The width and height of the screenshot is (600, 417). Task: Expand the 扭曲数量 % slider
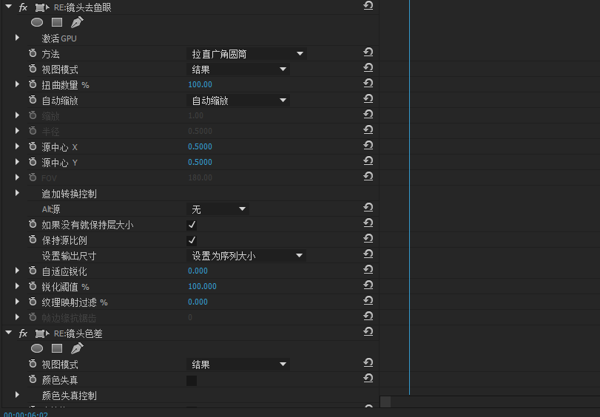[x=17, y=84]
